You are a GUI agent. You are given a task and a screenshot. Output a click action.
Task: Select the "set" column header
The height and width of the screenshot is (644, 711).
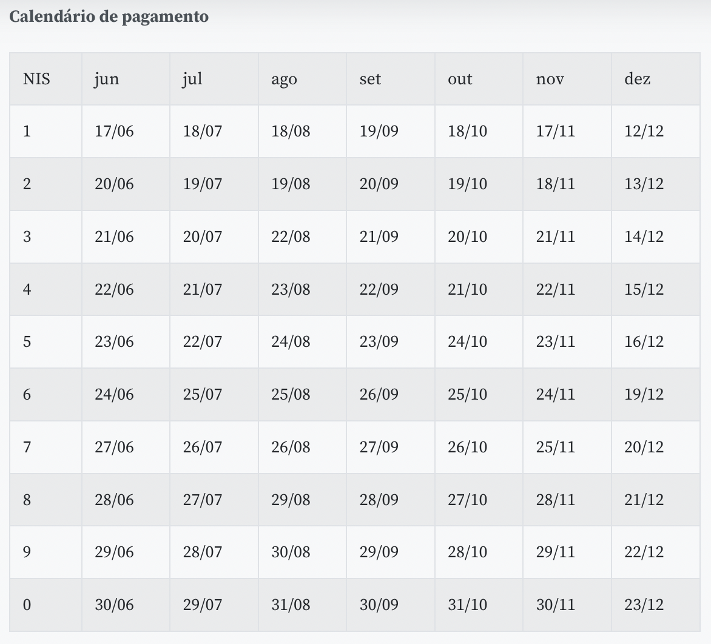[x=370, y=79]
